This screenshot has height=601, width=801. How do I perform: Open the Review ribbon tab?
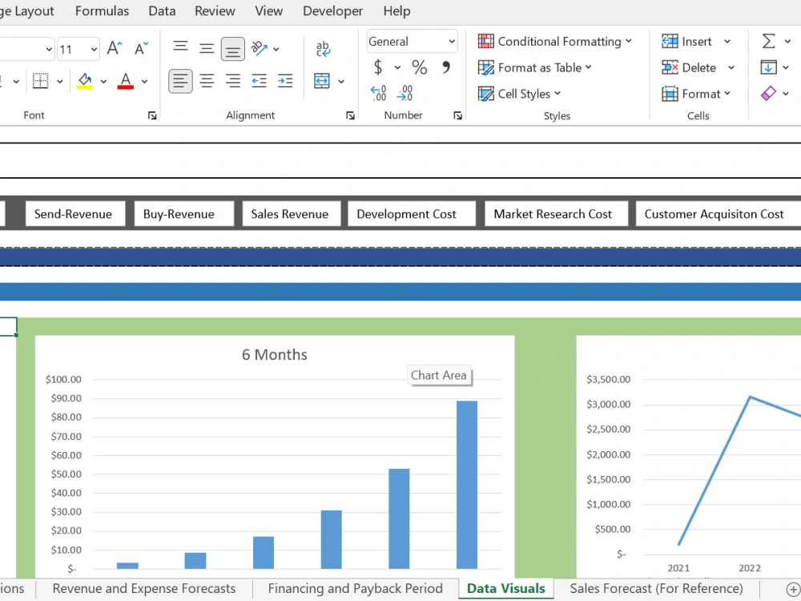[x=215, y=10]
